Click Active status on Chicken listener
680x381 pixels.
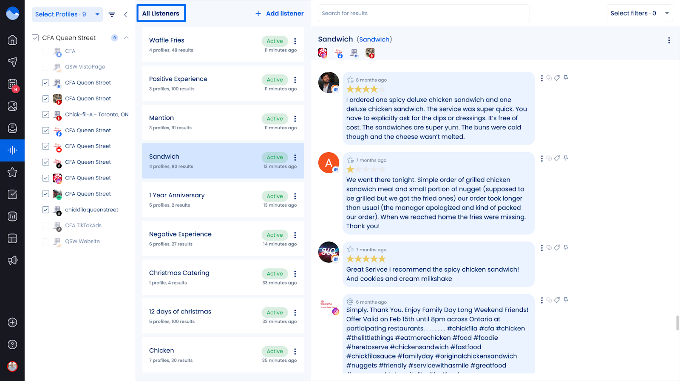[275, 351]
